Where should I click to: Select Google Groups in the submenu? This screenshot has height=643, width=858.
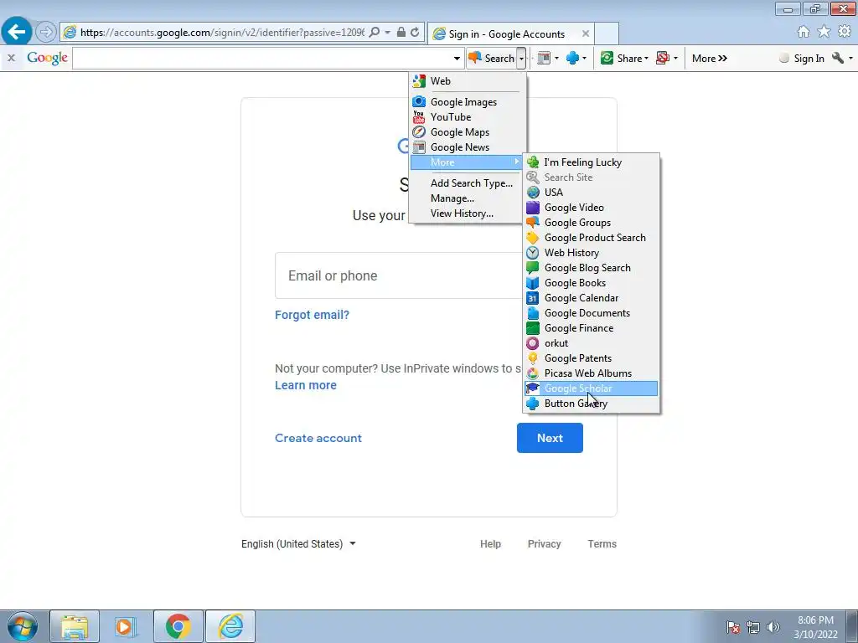coord(591,223)
